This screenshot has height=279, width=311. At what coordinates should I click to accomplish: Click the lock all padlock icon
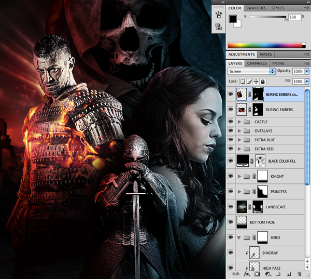(262, 82)
